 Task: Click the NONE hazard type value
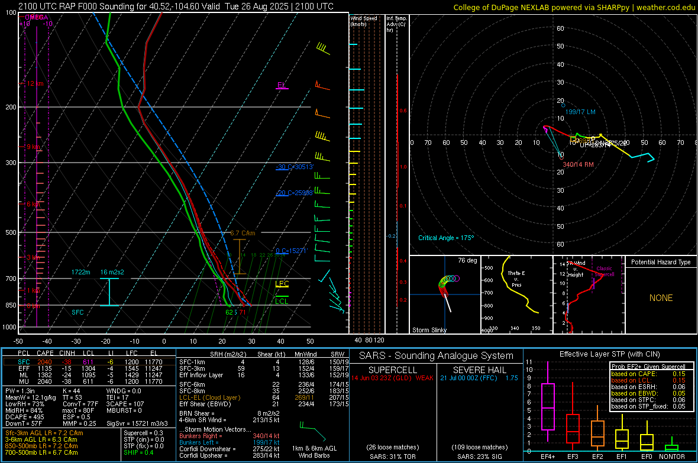coord(661,298)
